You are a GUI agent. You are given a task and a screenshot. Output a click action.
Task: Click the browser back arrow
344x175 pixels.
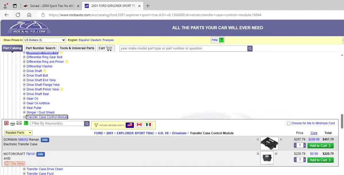7,15
